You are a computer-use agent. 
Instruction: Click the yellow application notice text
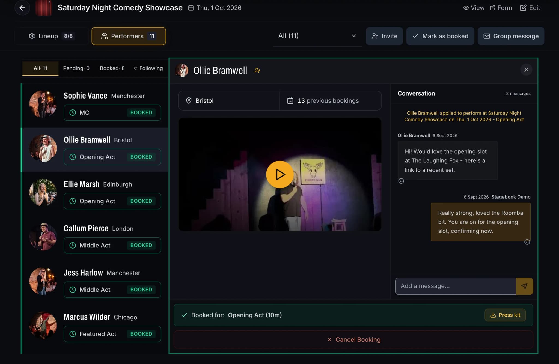point(464,116)
